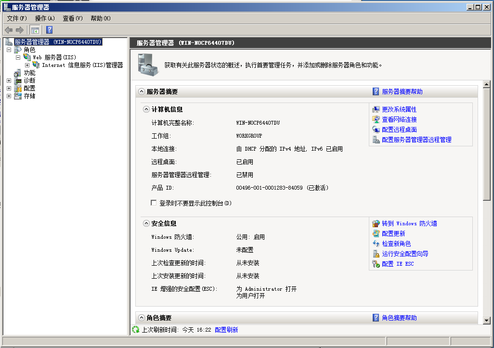Click the 配置远程桌面 link
This screenshot has height=348, width=494.
click(x=399, y=129)
